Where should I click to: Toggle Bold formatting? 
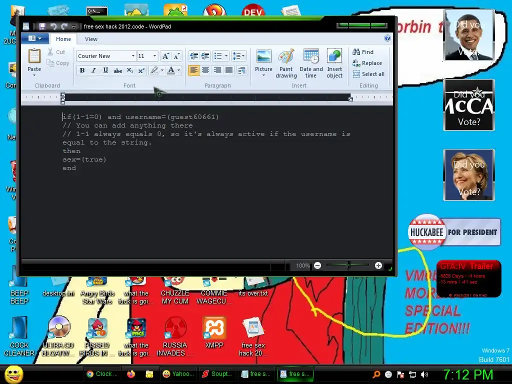pos(82,70)
